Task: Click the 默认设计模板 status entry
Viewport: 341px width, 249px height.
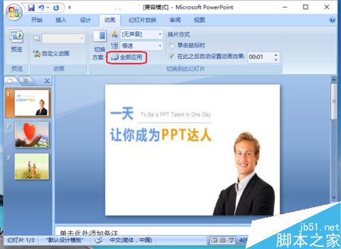Action: [x=65, y=240]
